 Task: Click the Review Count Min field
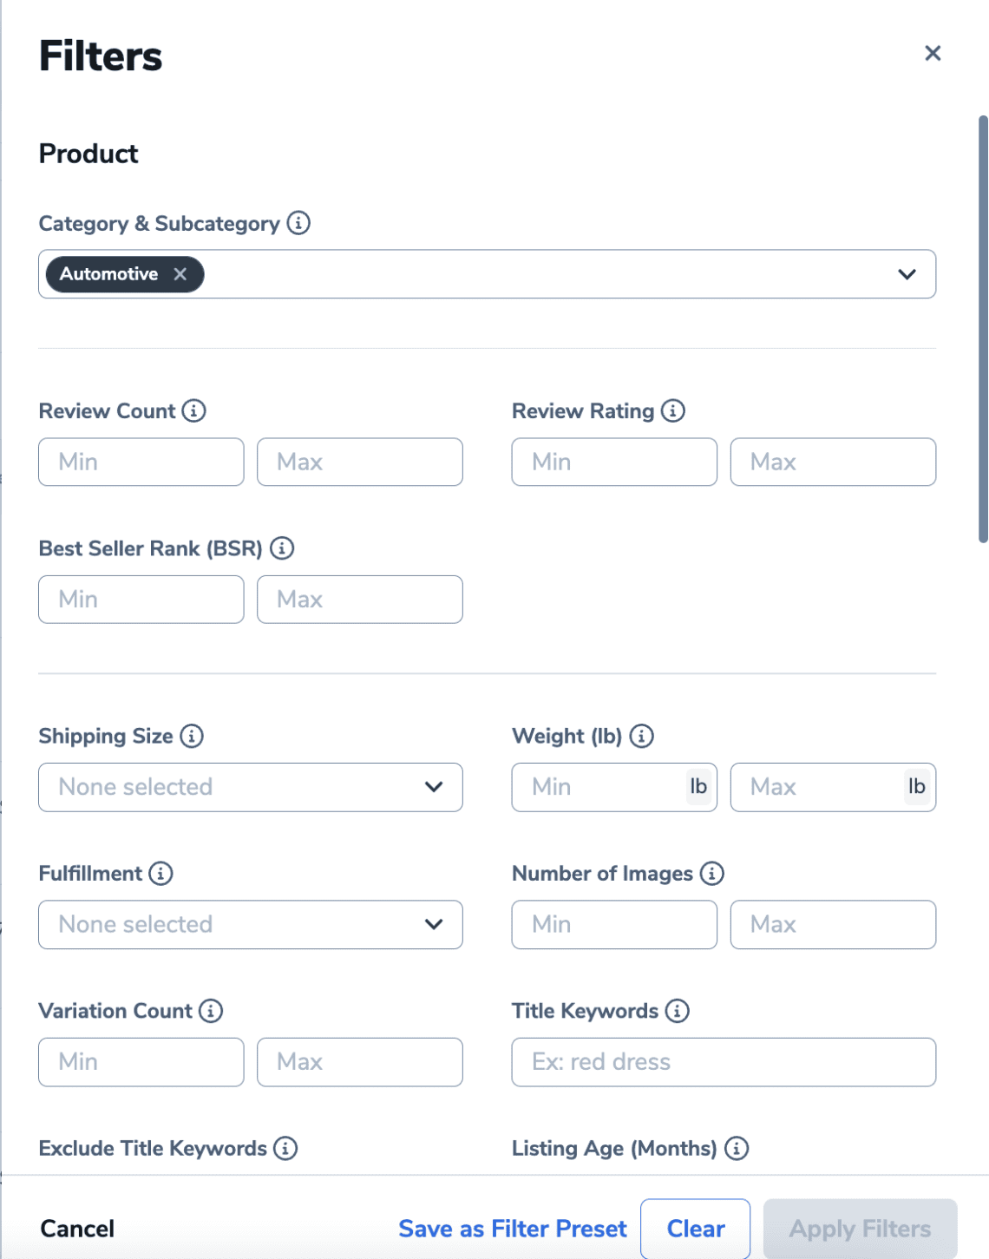pyautogui.click(x=141, y=462)
